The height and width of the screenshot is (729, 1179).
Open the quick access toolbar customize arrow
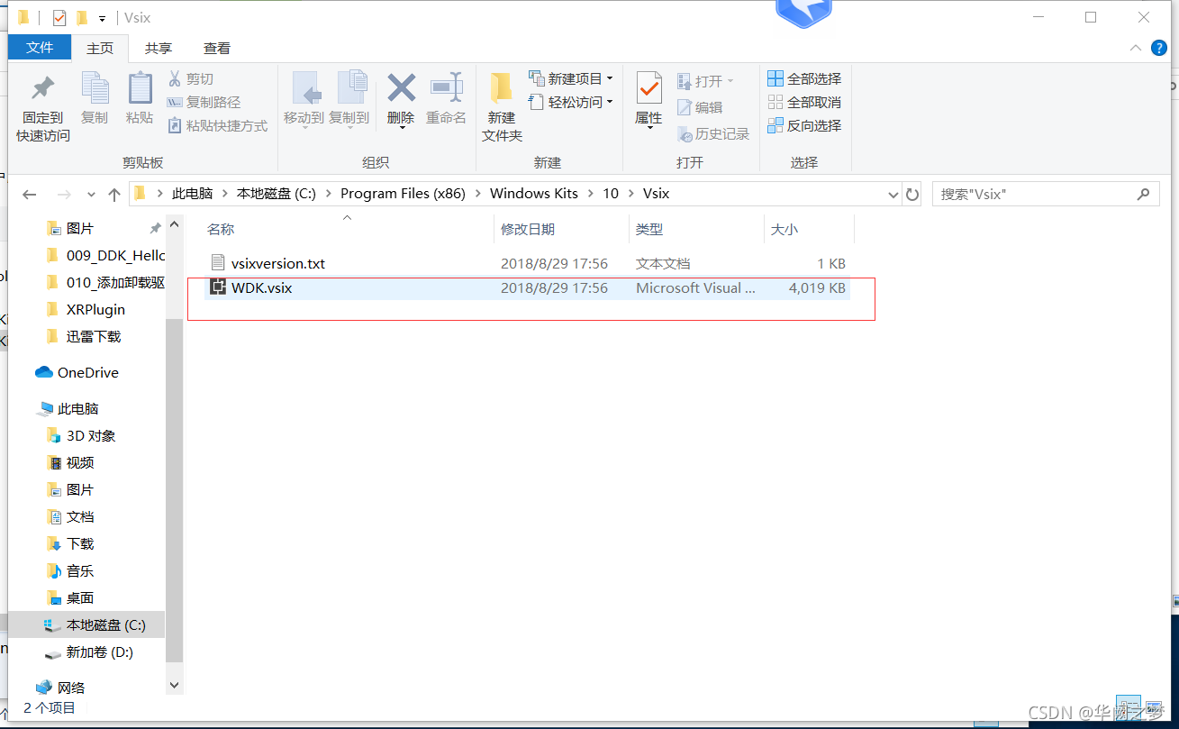pyautogui.click(x=102, y=18)
